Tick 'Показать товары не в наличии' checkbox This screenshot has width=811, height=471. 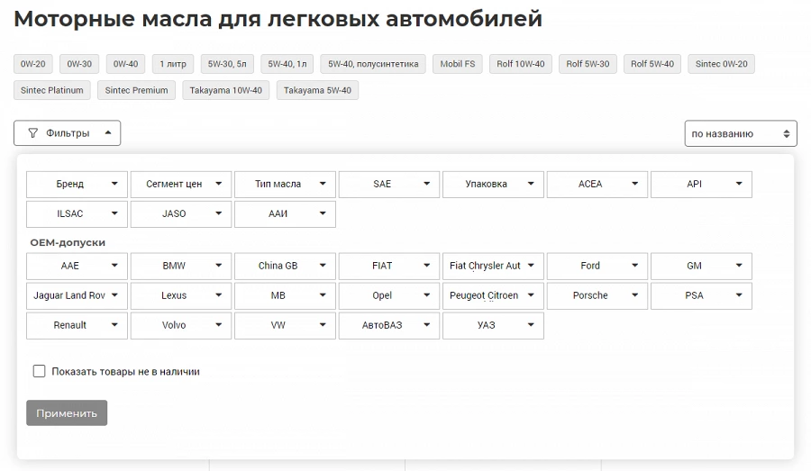tap(39, 371)
